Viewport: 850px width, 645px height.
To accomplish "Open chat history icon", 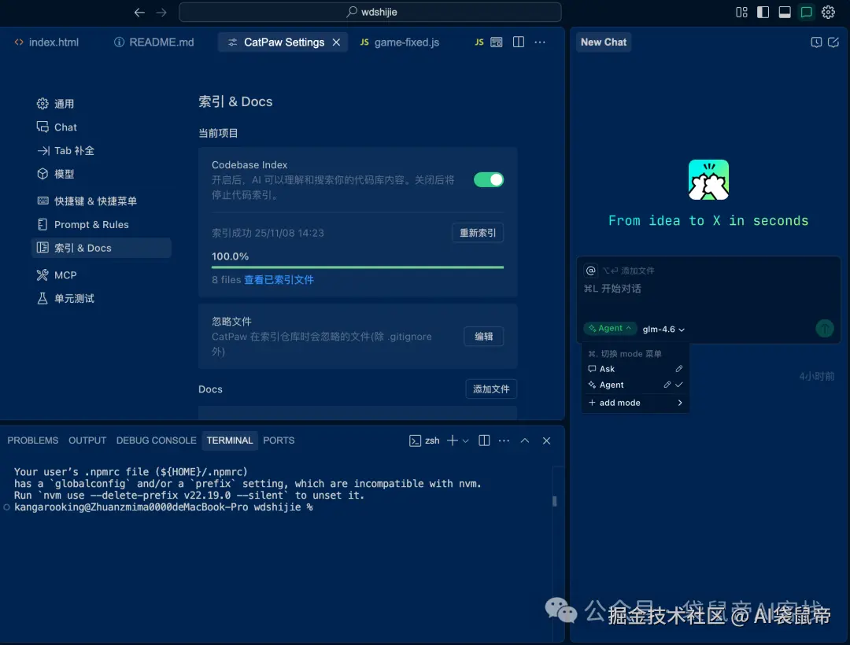I will pos(816,42).
